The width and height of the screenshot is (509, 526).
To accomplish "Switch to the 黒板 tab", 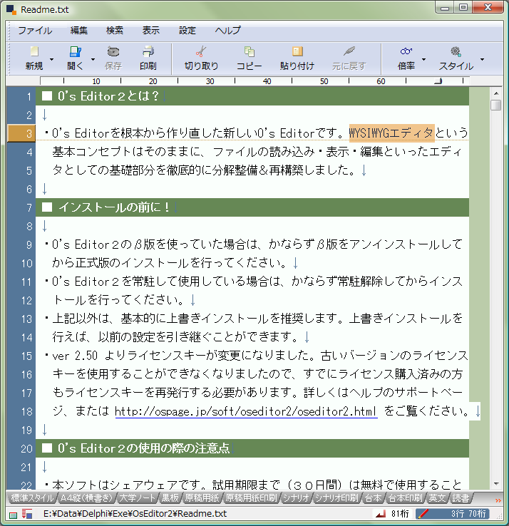I will pyautogui.click(x=170, y=498).
